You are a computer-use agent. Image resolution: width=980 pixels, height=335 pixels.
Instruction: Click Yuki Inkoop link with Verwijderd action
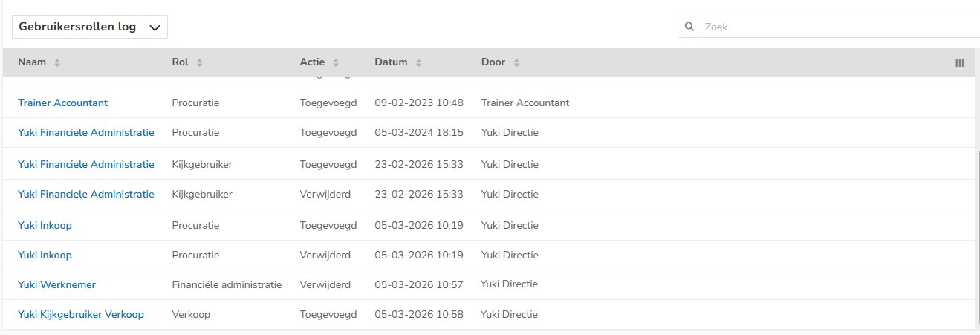click(x=45, y=255)
